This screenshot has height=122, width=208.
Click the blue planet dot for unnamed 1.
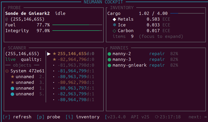coord(13,88)
